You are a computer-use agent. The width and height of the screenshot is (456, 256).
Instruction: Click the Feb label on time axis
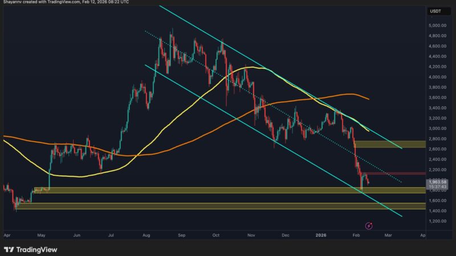[x=356, y=235]
